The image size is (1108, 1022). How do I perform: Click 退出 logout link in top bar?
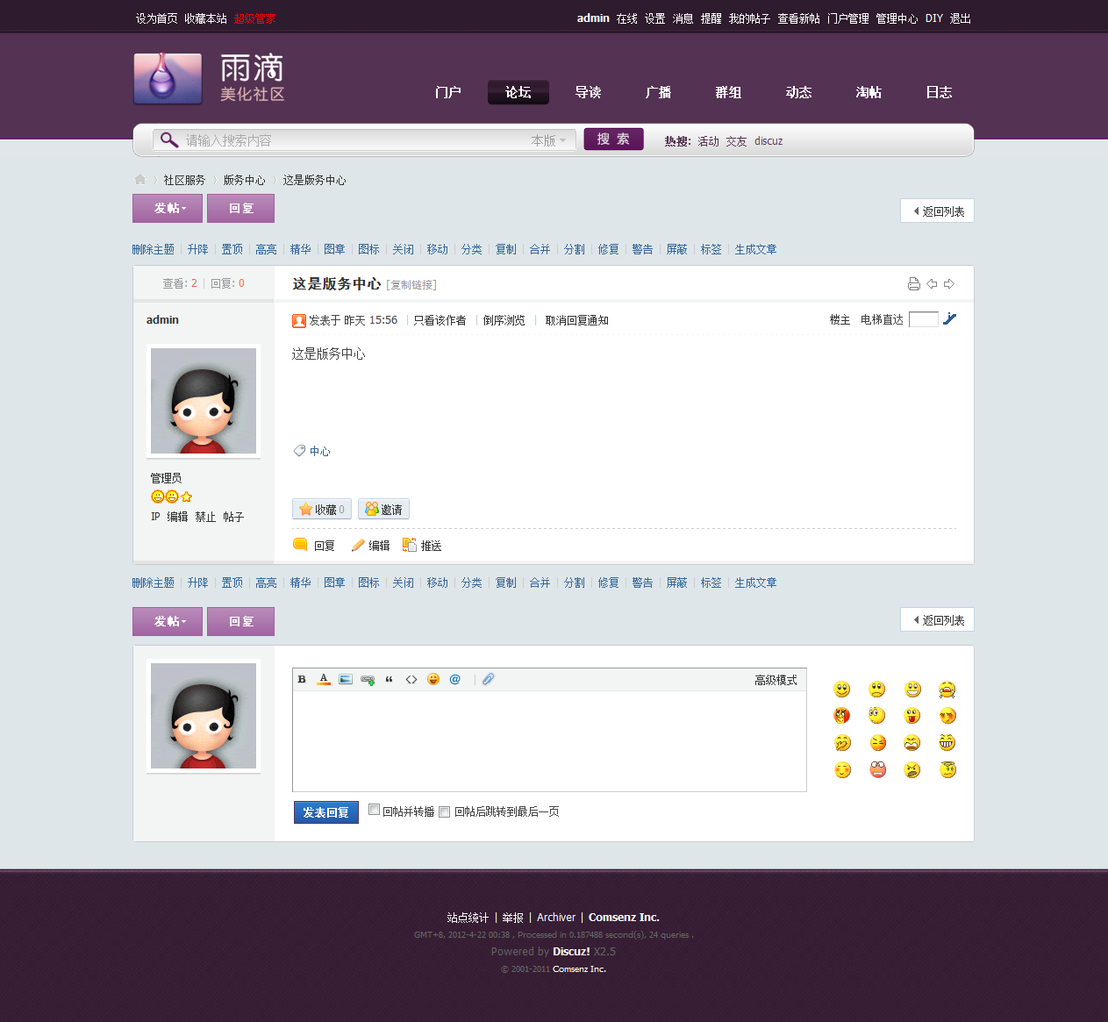coord(960,18)
